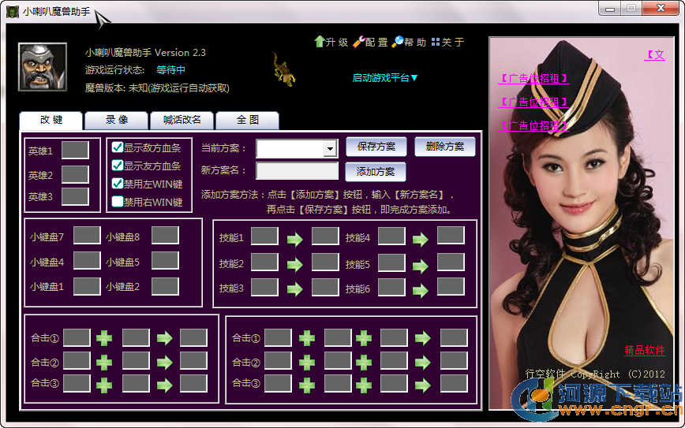Image resolution: width=685 pixels, height=428 pixels.
Task: Uncheck 显示友方血条 option
Action: (118, 166)
